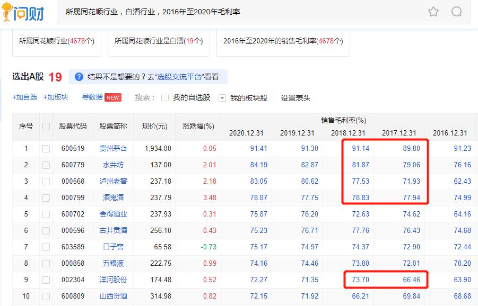This screenshot has width=478, height=306.
Task: Click stock code 002304
Action: tap(73, 280)
